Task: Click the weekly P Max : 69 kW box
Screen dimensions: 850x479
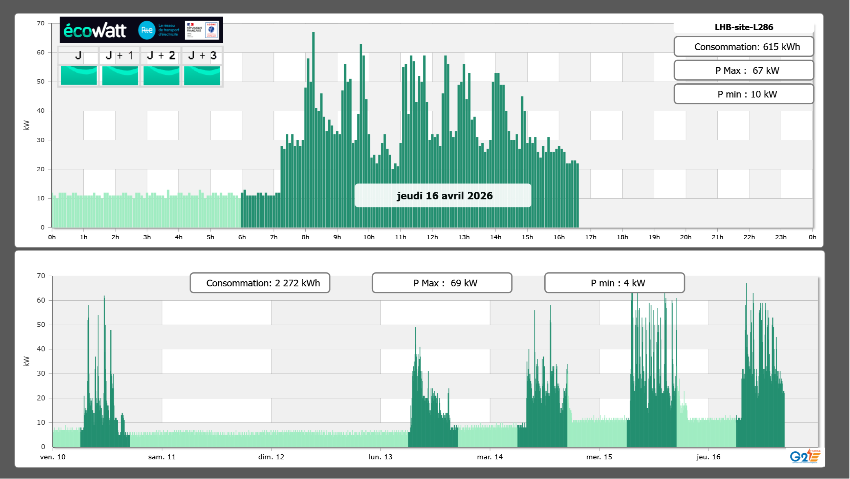Action: pos(442,283)
